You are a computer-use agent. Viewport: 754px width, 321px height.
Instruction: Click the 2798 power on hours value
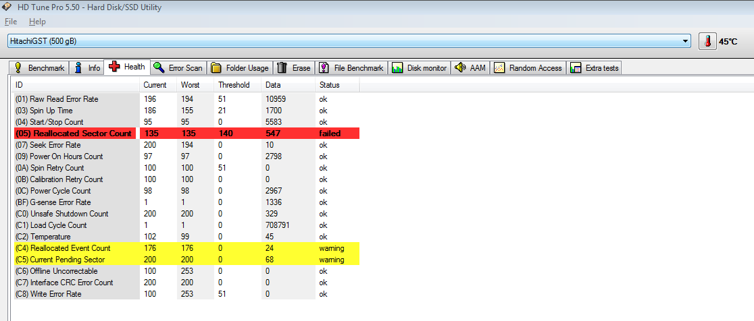pos(274,156)
